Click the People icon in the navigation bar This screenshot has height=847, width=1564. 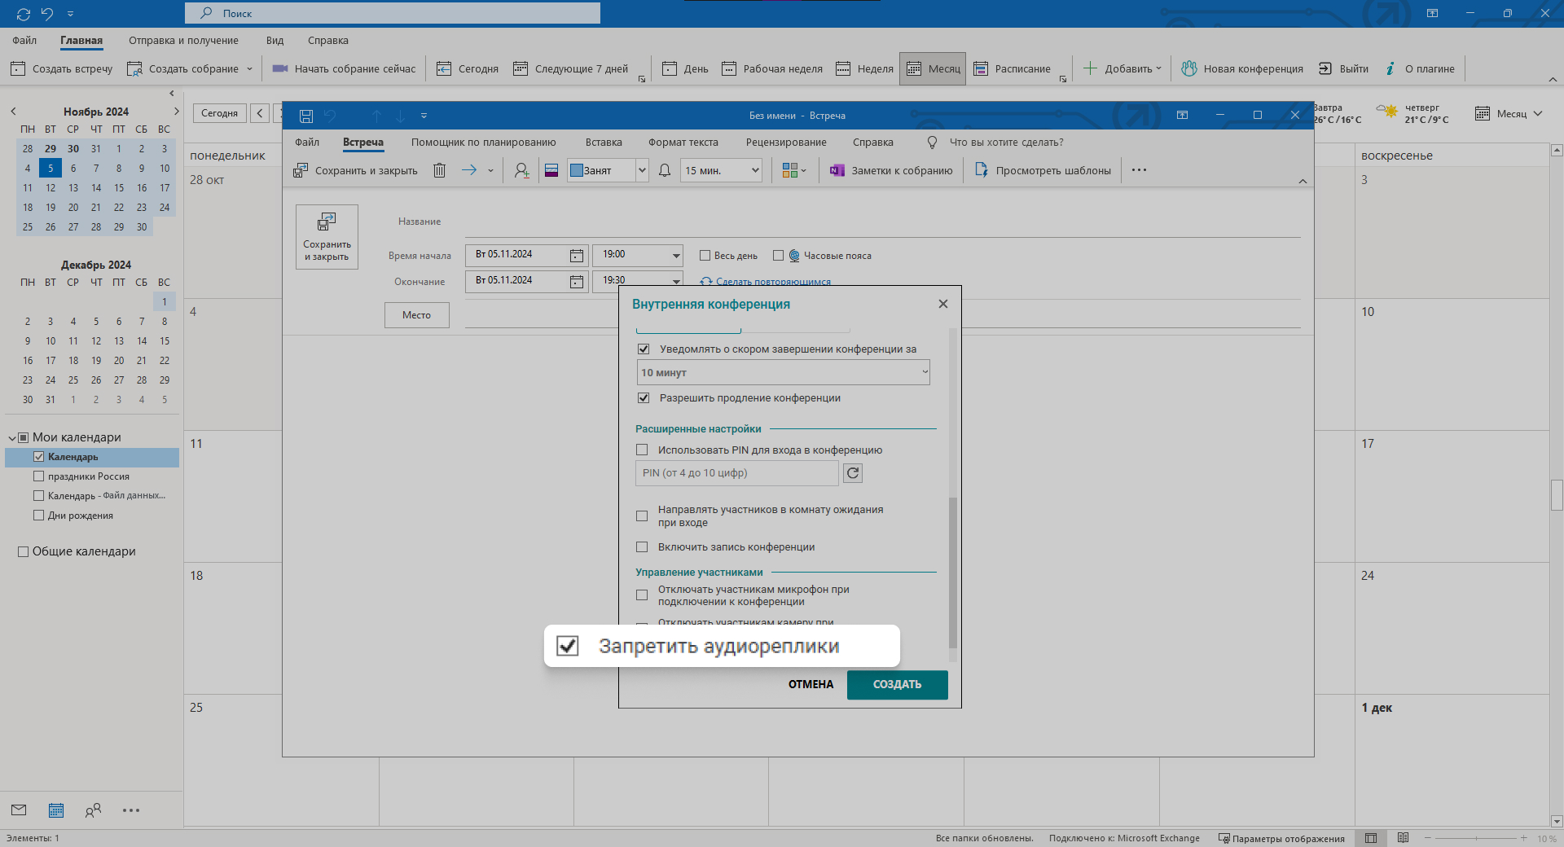click(94, 810)
